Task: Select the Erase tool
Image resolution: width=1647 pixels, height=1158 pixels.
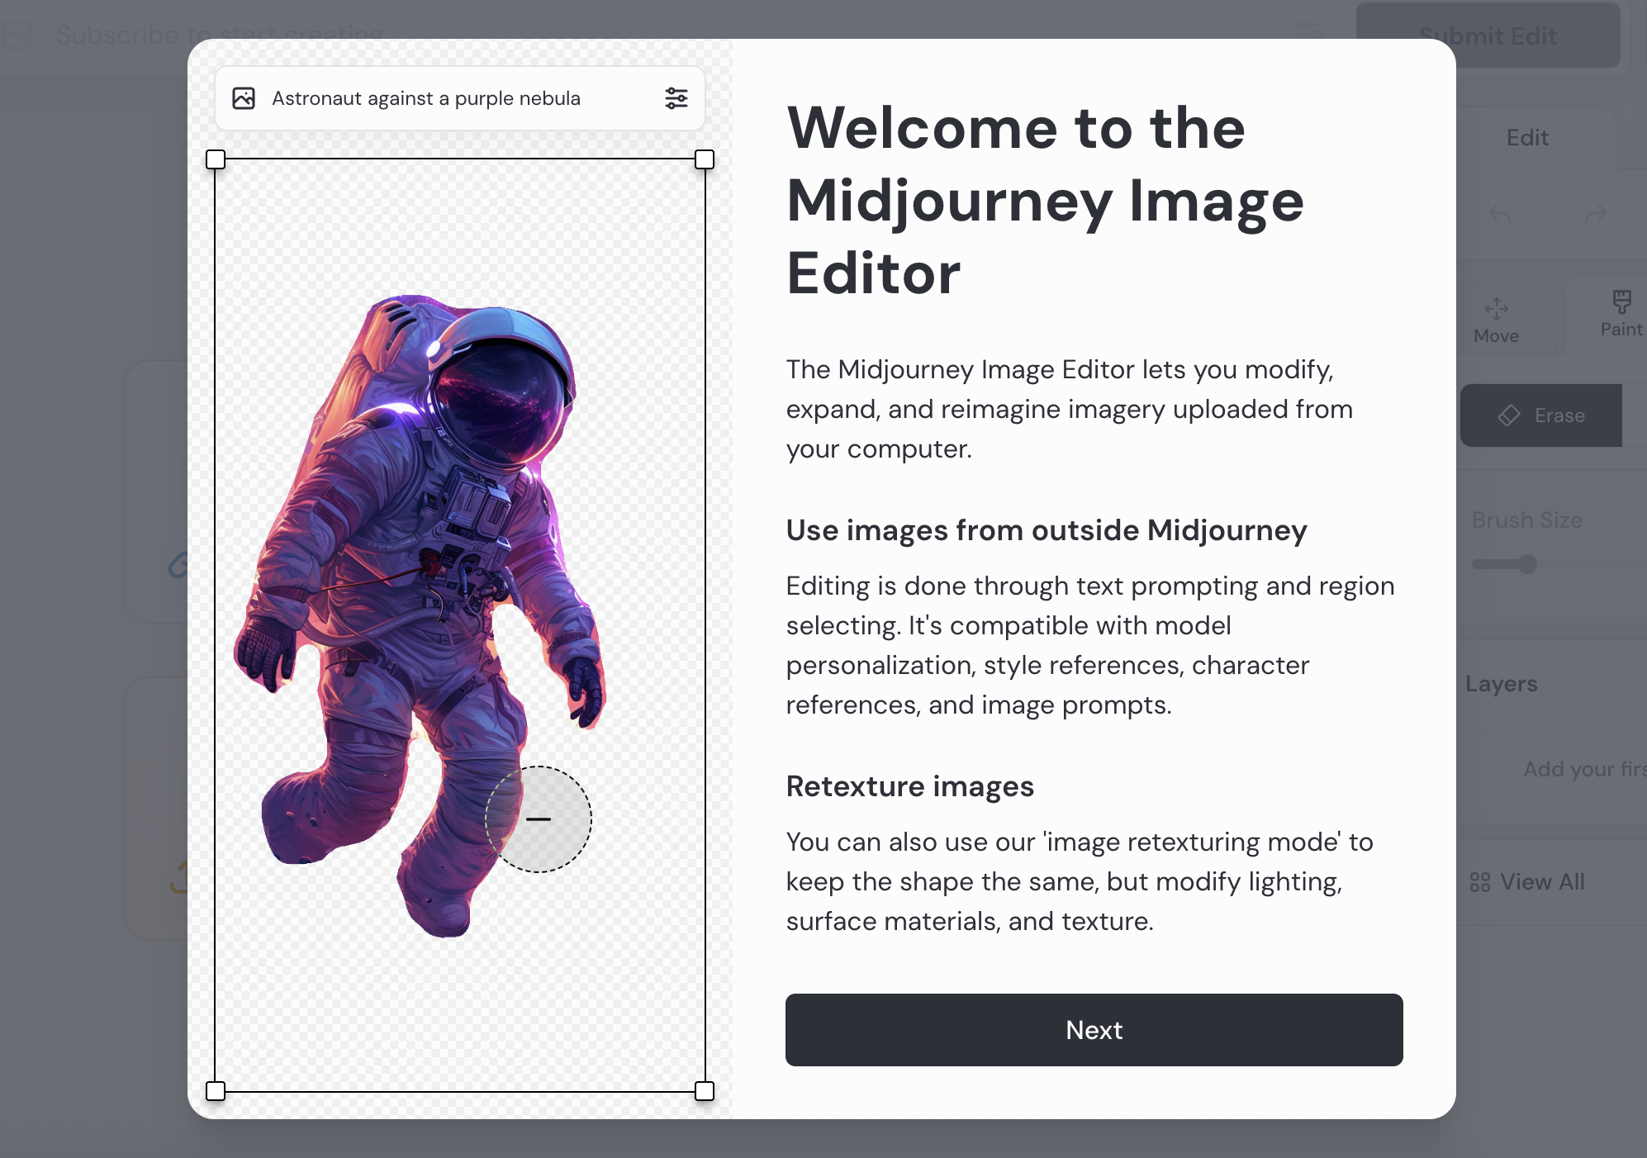Action: (1541, 415)
